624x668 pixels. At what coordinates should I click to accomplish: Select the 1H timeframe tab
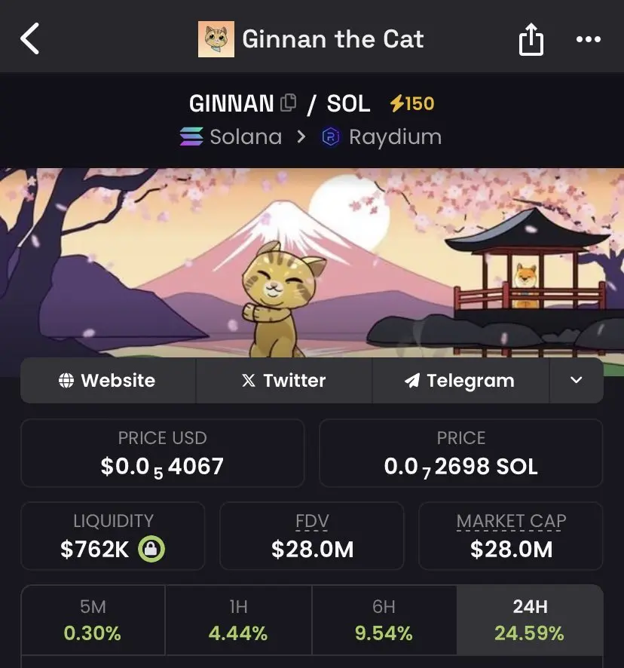pos(239,620)
